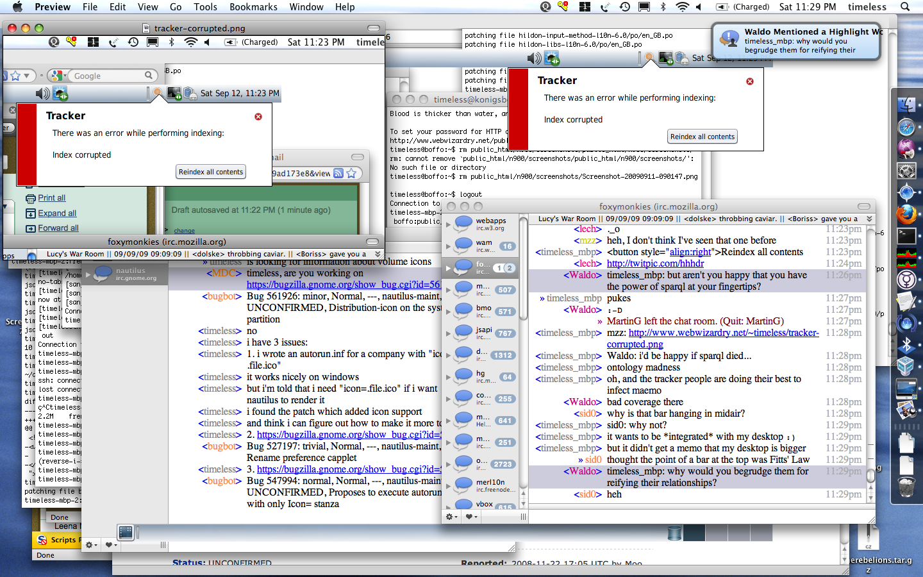The height and width of the screenshot is (577, 923).
Task: Open Activity Monitor from the Dock
Action: click(x=906, y=258)
